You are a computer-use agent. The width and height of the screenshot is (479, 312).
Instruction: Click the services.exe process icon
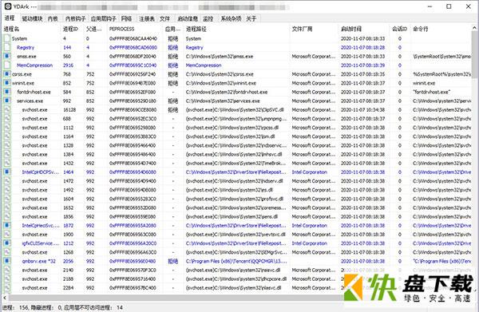pos(7,101)
